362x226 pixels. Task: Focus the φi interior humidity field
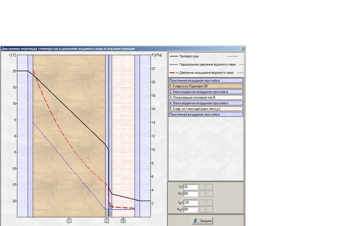tap(190, 193)
